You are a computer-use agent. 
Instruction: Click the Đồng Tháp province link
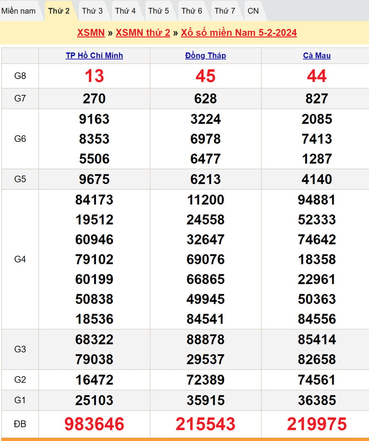coord(206,56)
